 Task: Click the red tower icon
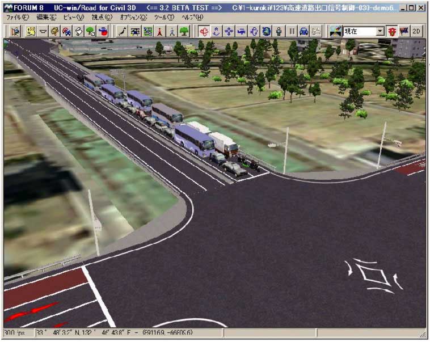[x=160, y=32]
